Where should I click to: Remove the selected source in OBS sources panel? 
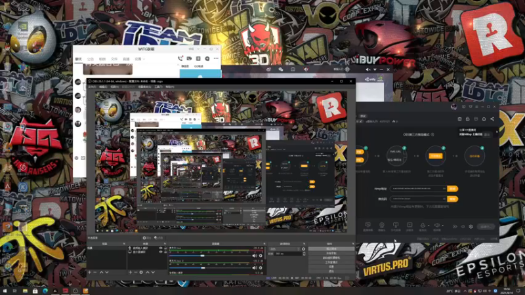coord(136,272)
